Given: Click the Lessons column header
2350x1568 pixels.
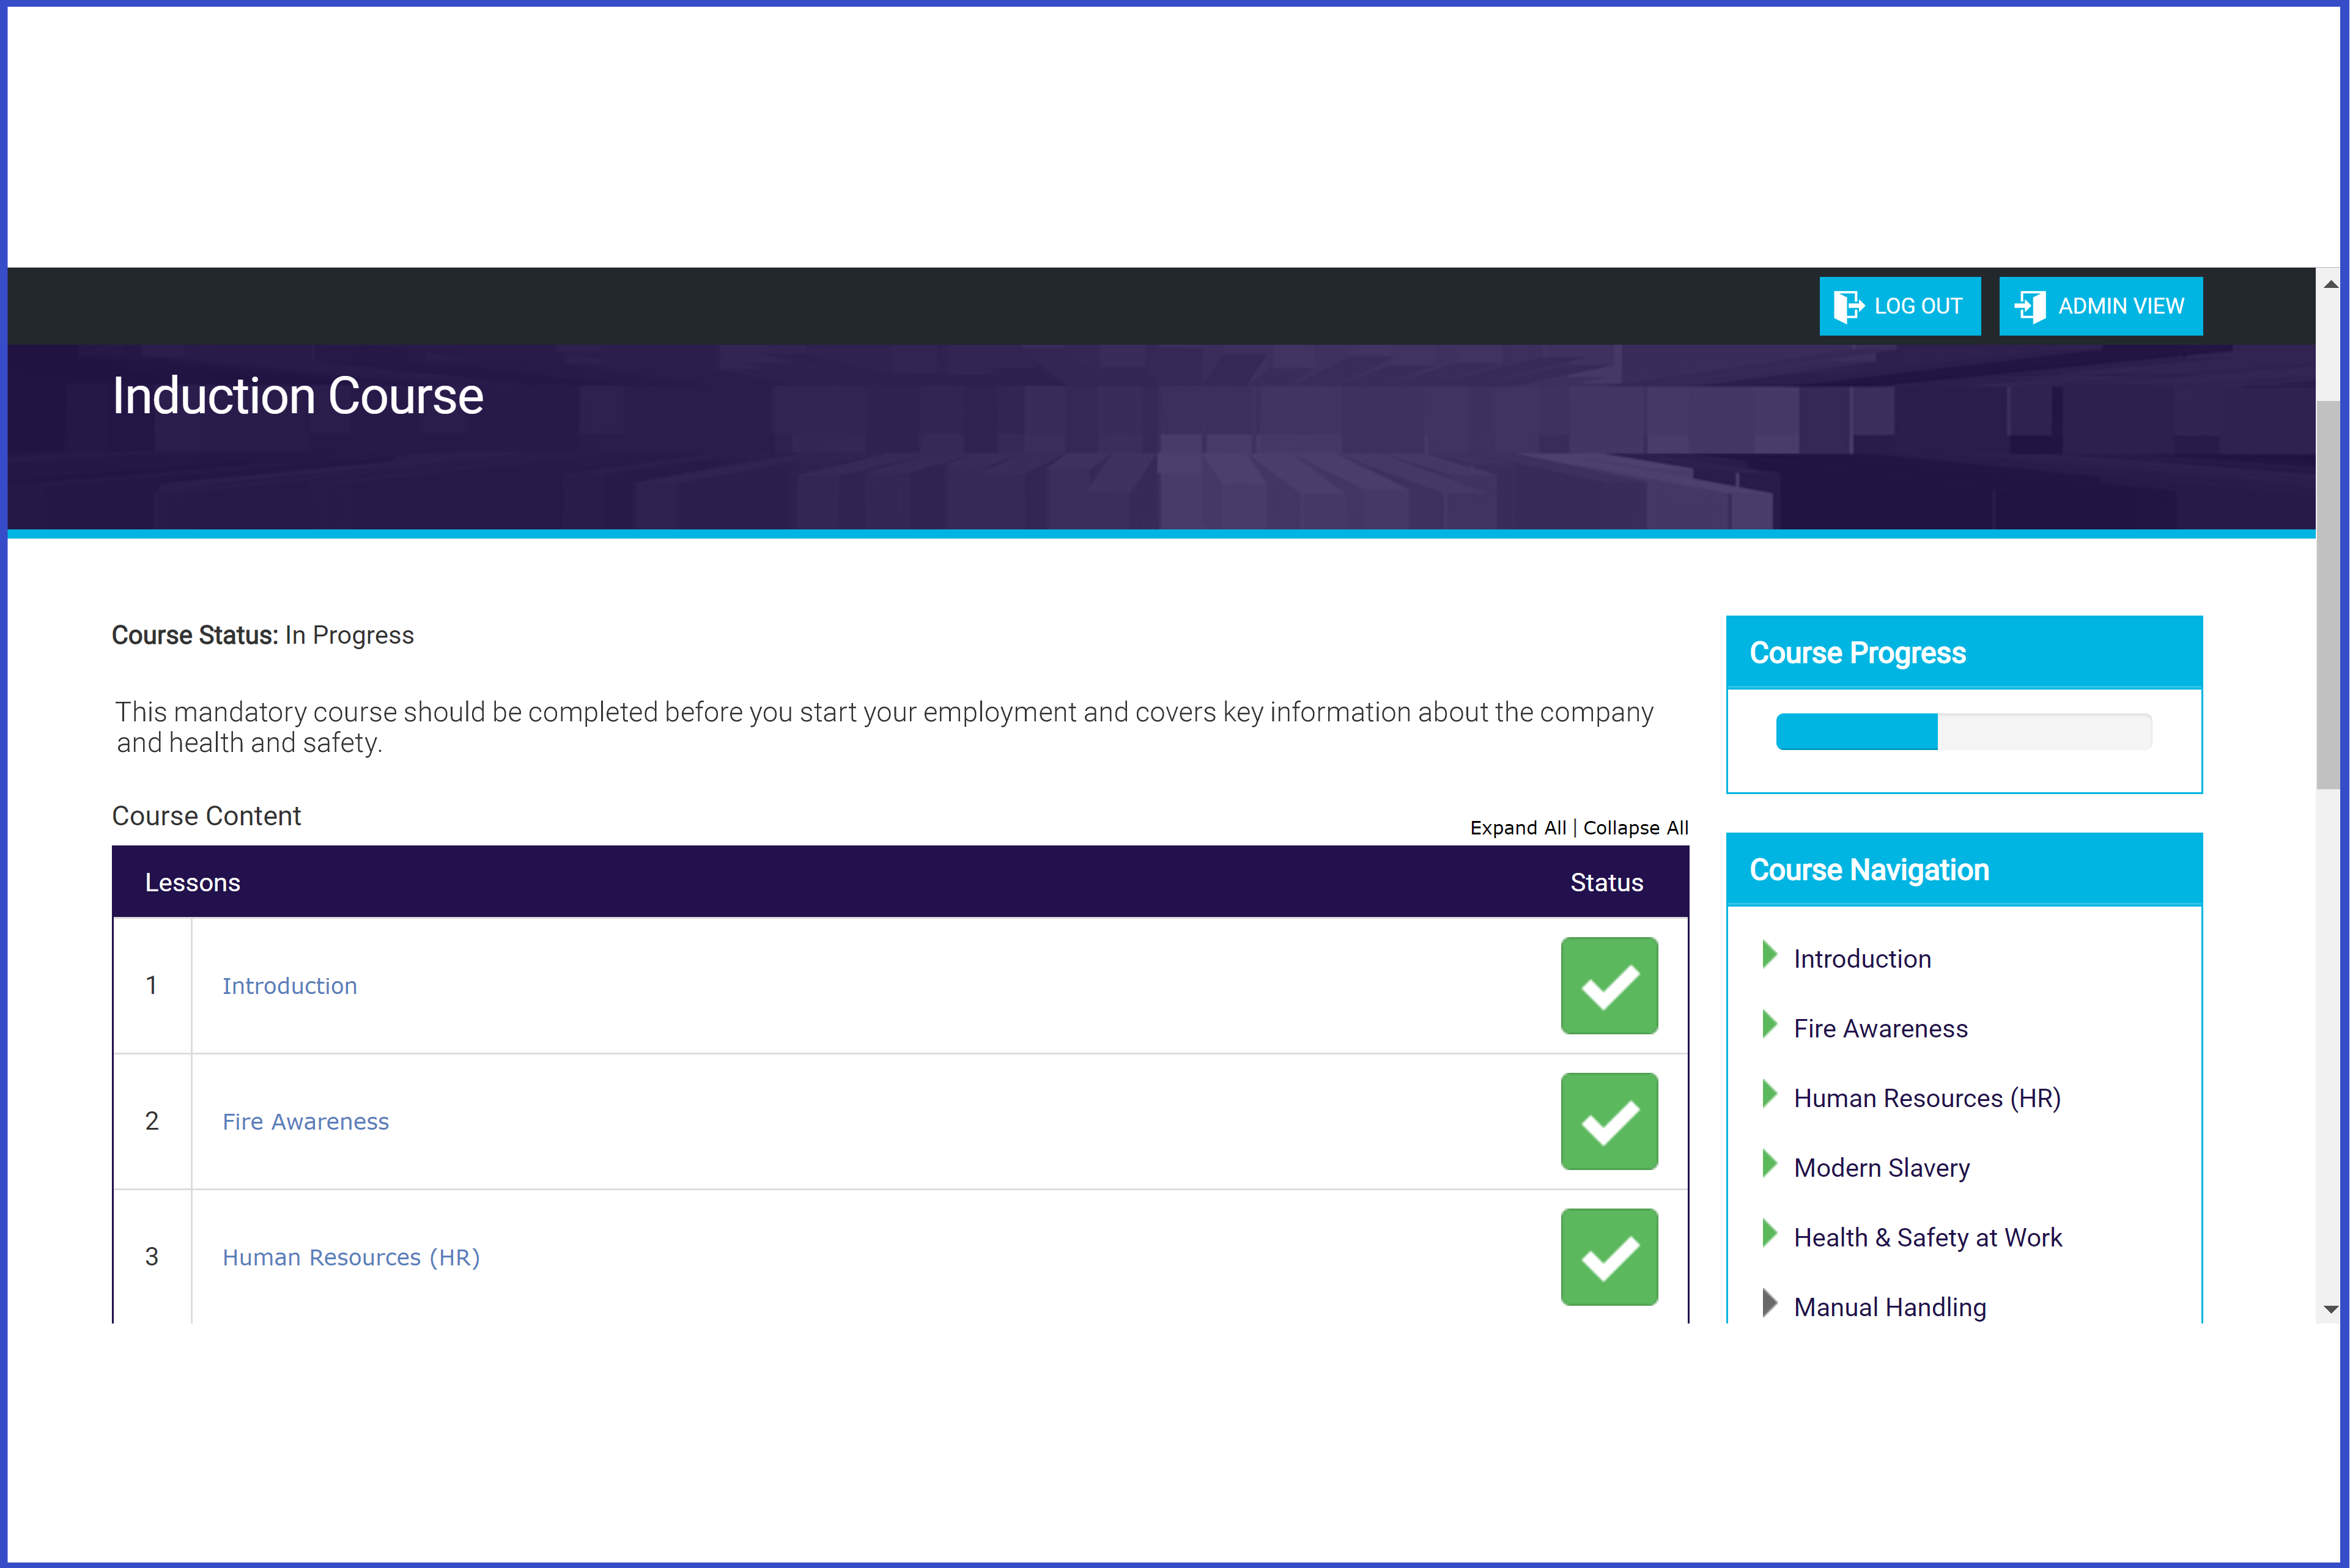Looking at the screenshot, I should point(192,883).
